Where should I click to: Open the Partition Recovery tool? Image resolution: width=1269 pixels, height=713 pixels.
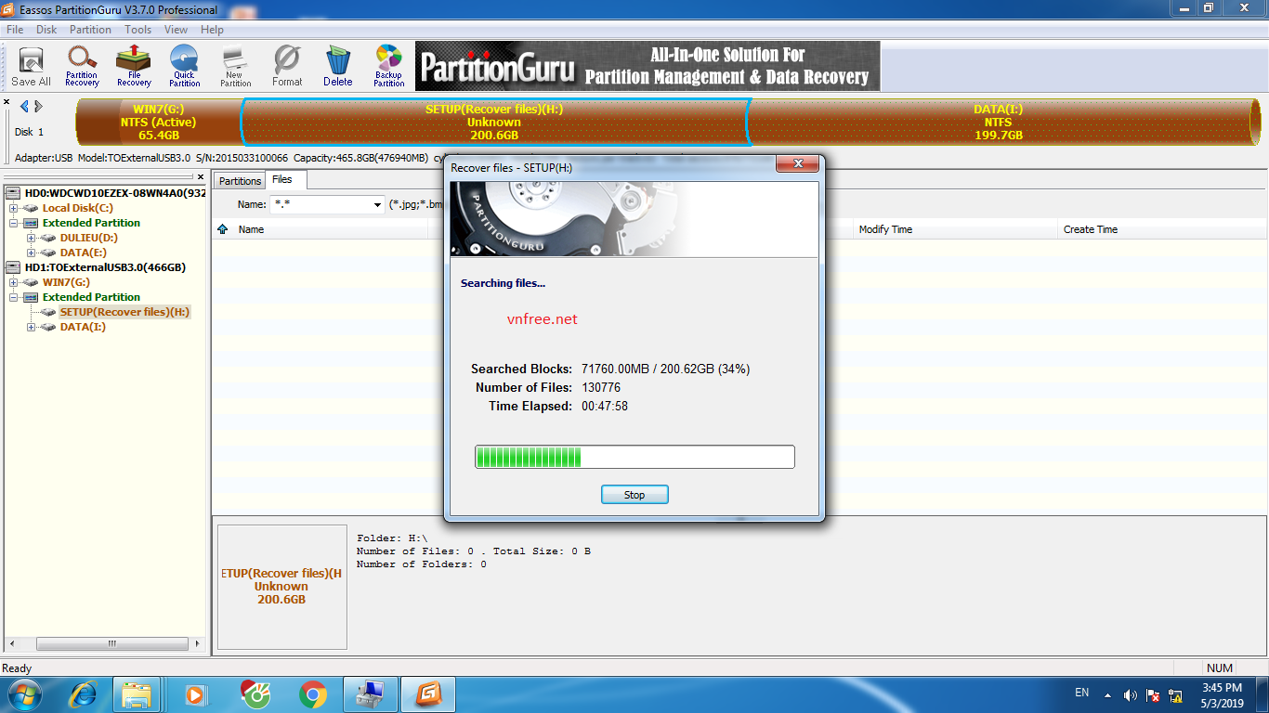pos(82,67)
